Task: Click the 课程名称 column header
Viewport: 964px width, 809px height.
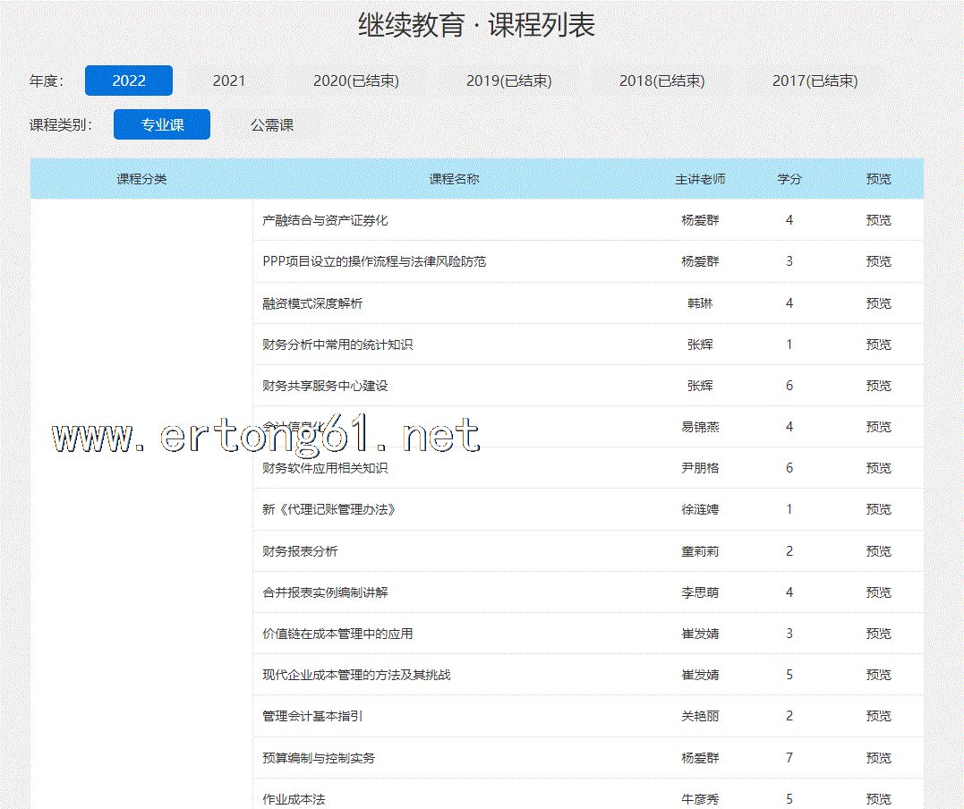Action: [454, 179]
